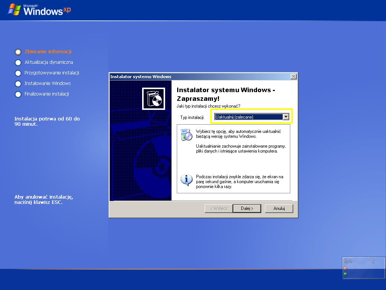386x290 pixels.
Task: Click the blue information bubble icon
Action: 186,180
